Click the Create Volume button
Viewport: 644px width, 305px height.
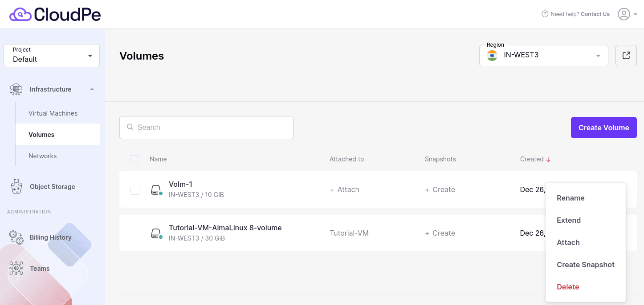point(603,127)
